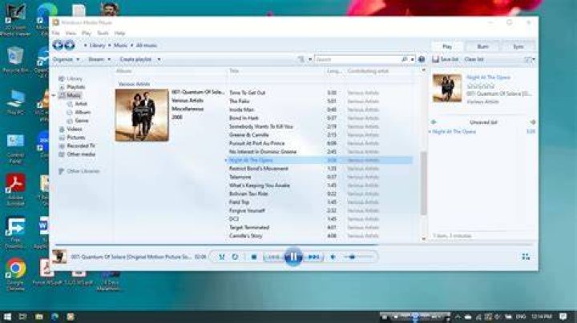The image size is (577, 323).
Task: Select Album under Music
Action: tap(83, 112)
